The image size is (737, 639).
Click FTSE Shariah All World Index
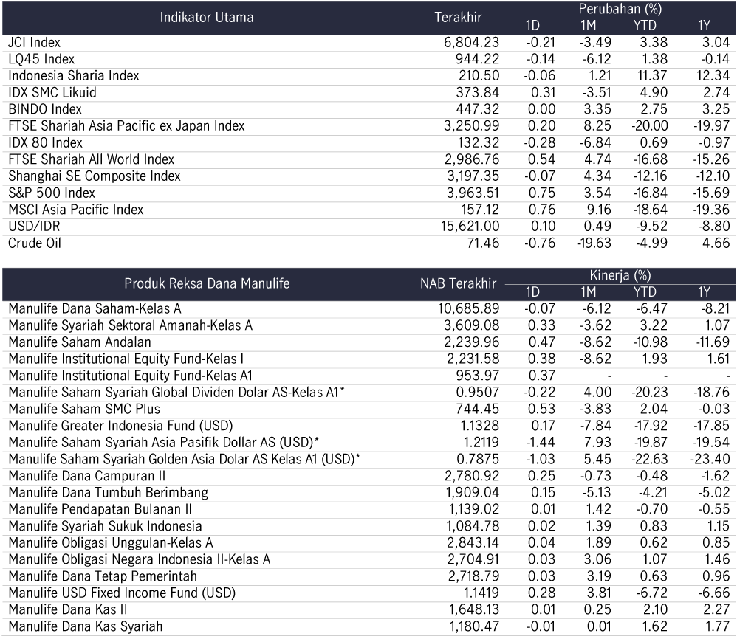[91, 159]
